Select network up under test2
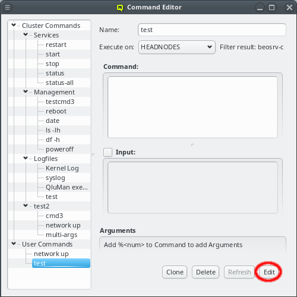The image size is (297, 297). pos(63,225)
